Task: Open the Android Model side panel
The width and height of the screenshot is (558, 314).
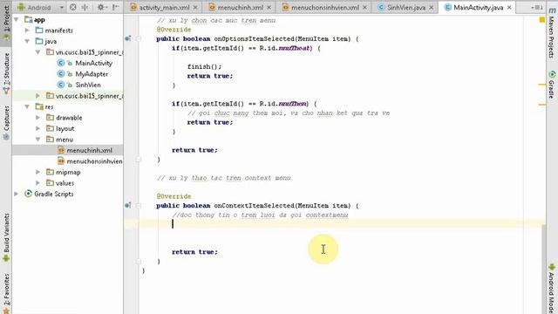Action: 552,289
